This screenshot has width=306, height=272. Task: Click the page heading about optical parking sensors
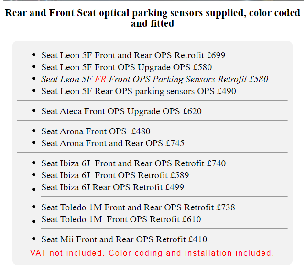pyautogui.click(x=153, y=18)
